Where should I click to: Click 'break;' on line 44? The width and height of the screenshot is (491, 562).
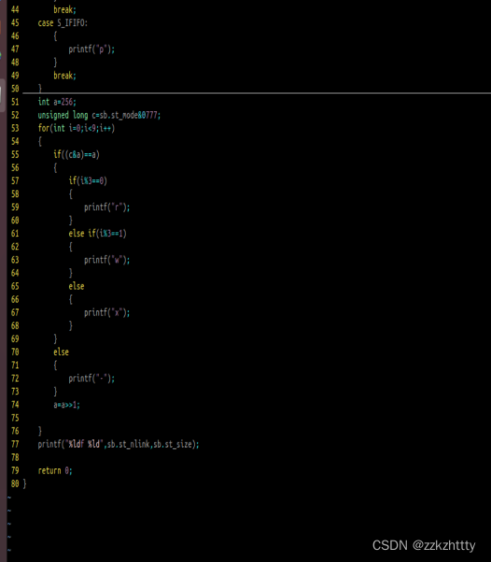[64, 9]
